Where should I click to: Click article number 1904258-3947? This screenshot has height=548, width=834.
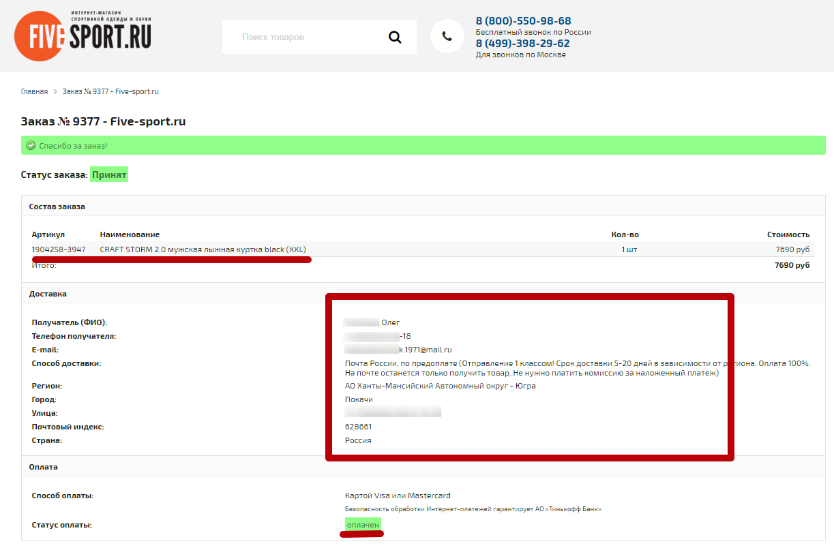59,249
